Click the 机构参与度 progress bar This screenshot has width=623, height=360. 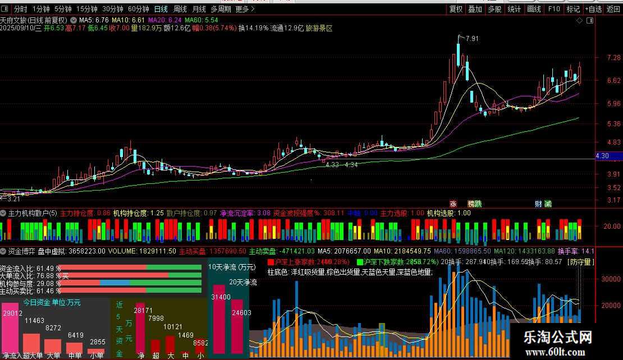(x=130, y=283)
